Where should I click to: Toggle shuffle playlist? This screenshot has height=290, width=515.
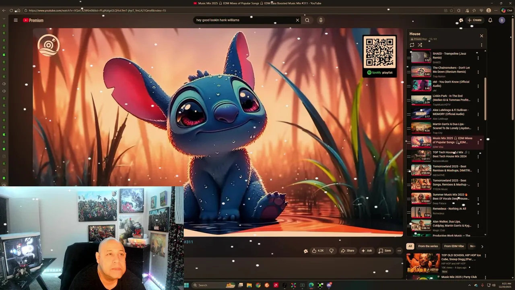[420, 45]
